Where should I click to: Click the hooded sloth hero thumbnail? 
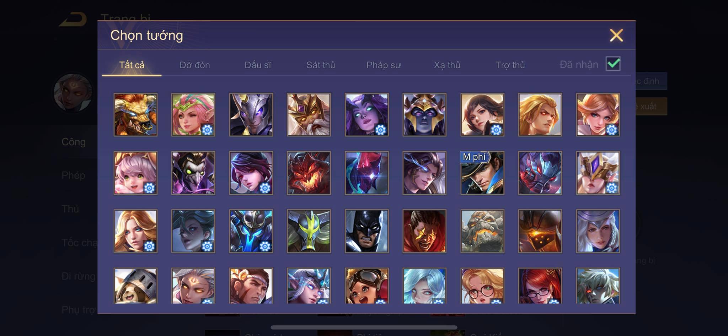coord(135,286)
